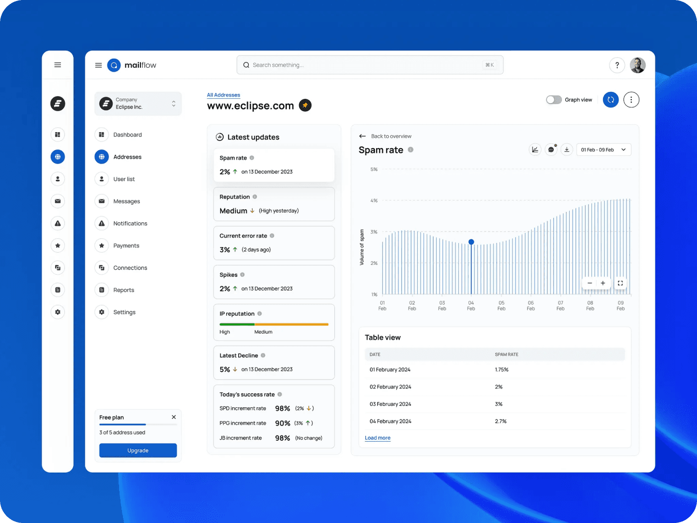
Task: Click the info icon next to Current error rate
Action: tap(272, 236)
